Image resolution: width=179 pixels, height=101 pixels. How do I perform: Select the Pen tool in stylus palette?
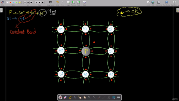(x=60, y=97)
